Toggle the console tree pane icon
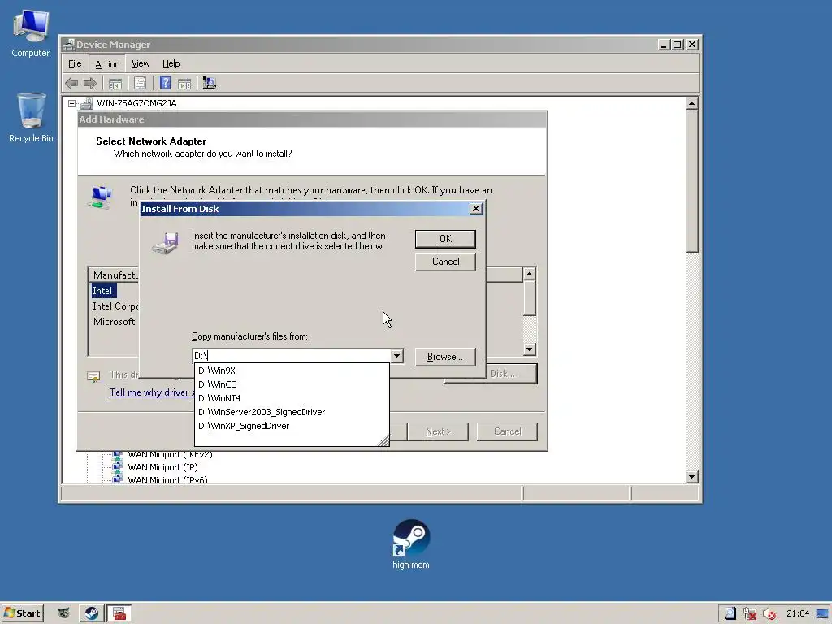This screenshot has height=624, width=832. pos(115,84)
